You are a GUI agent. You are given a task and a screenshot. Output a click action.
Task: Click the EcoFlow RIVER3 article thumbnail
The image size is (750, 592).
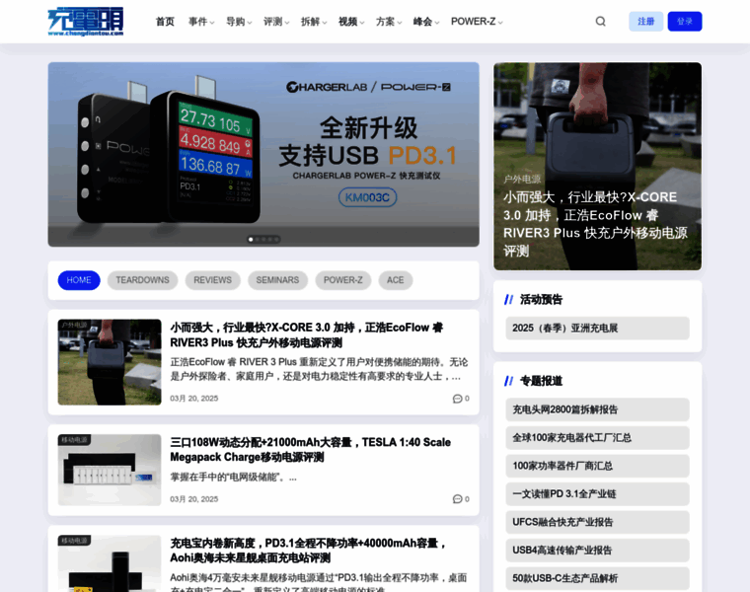(110, 362)
